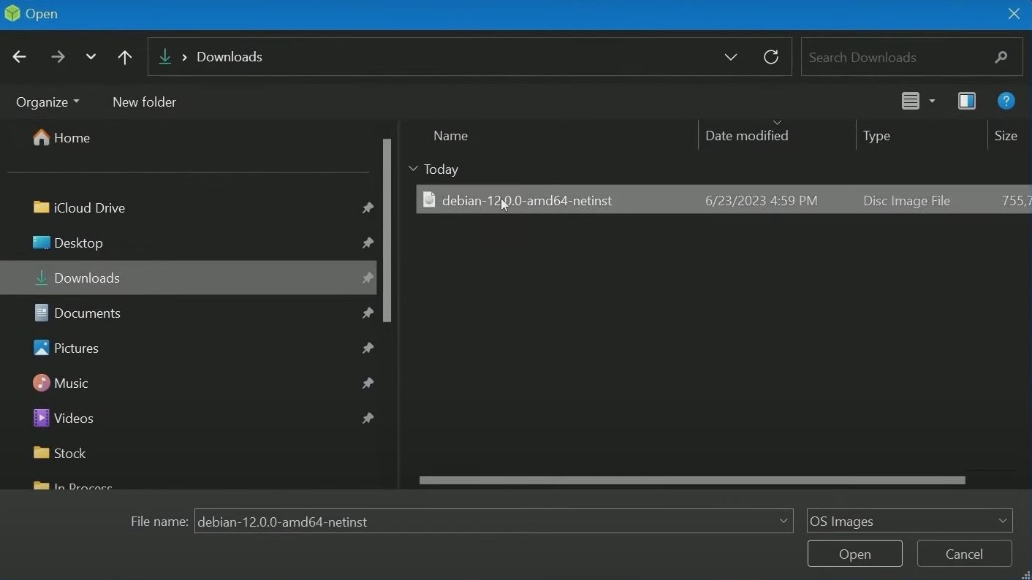Refresh the Downloads folder listing
Screen dimensions: 1032x580
pyautogui.click(x=771, y=57)
